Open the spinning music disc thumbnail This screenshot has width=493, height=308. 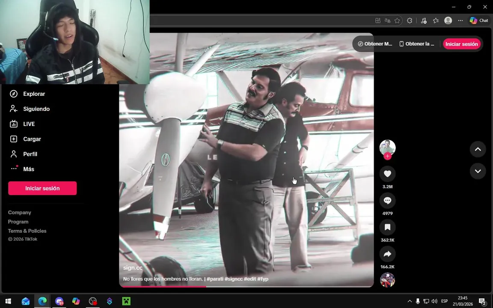[387, 280]
